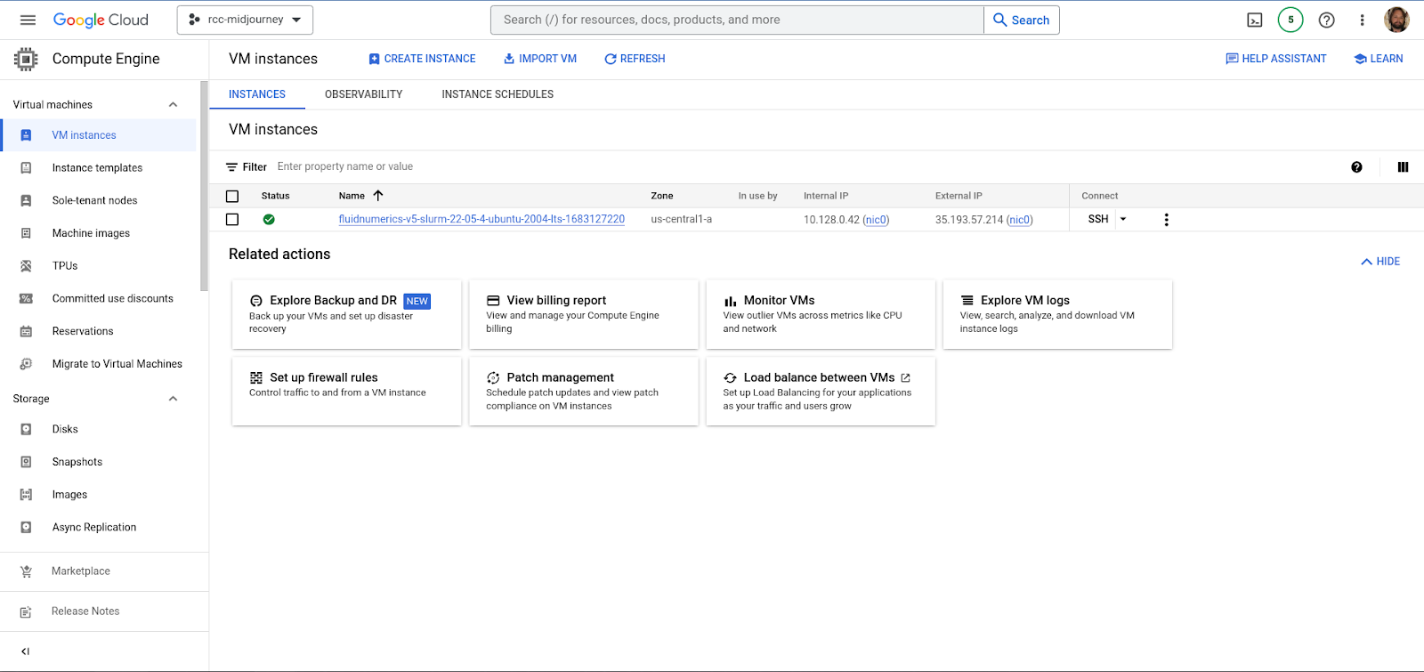This screenshot has width=1424, height=672.
Task: Open Set up firewall rules card
Action: click(346, 392)
